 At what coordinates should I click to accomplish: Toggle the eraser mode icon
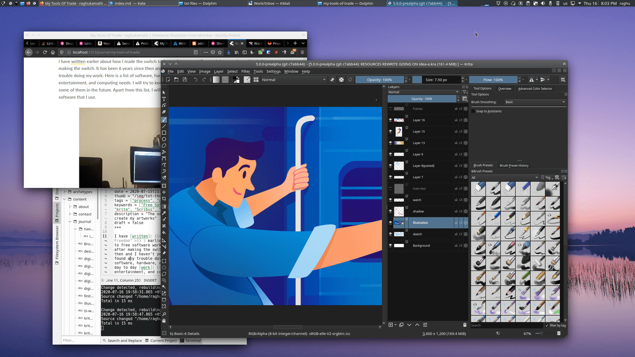332,79
